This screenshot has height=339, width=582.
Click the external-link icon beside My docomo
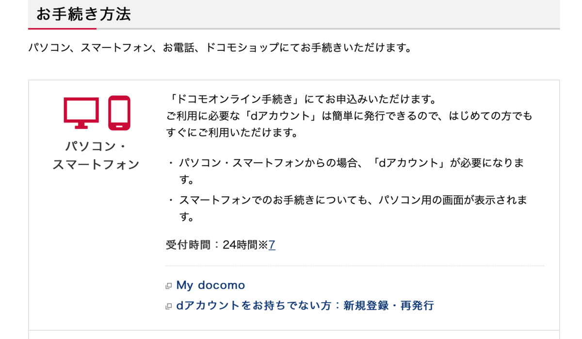(x=168, y=285)
